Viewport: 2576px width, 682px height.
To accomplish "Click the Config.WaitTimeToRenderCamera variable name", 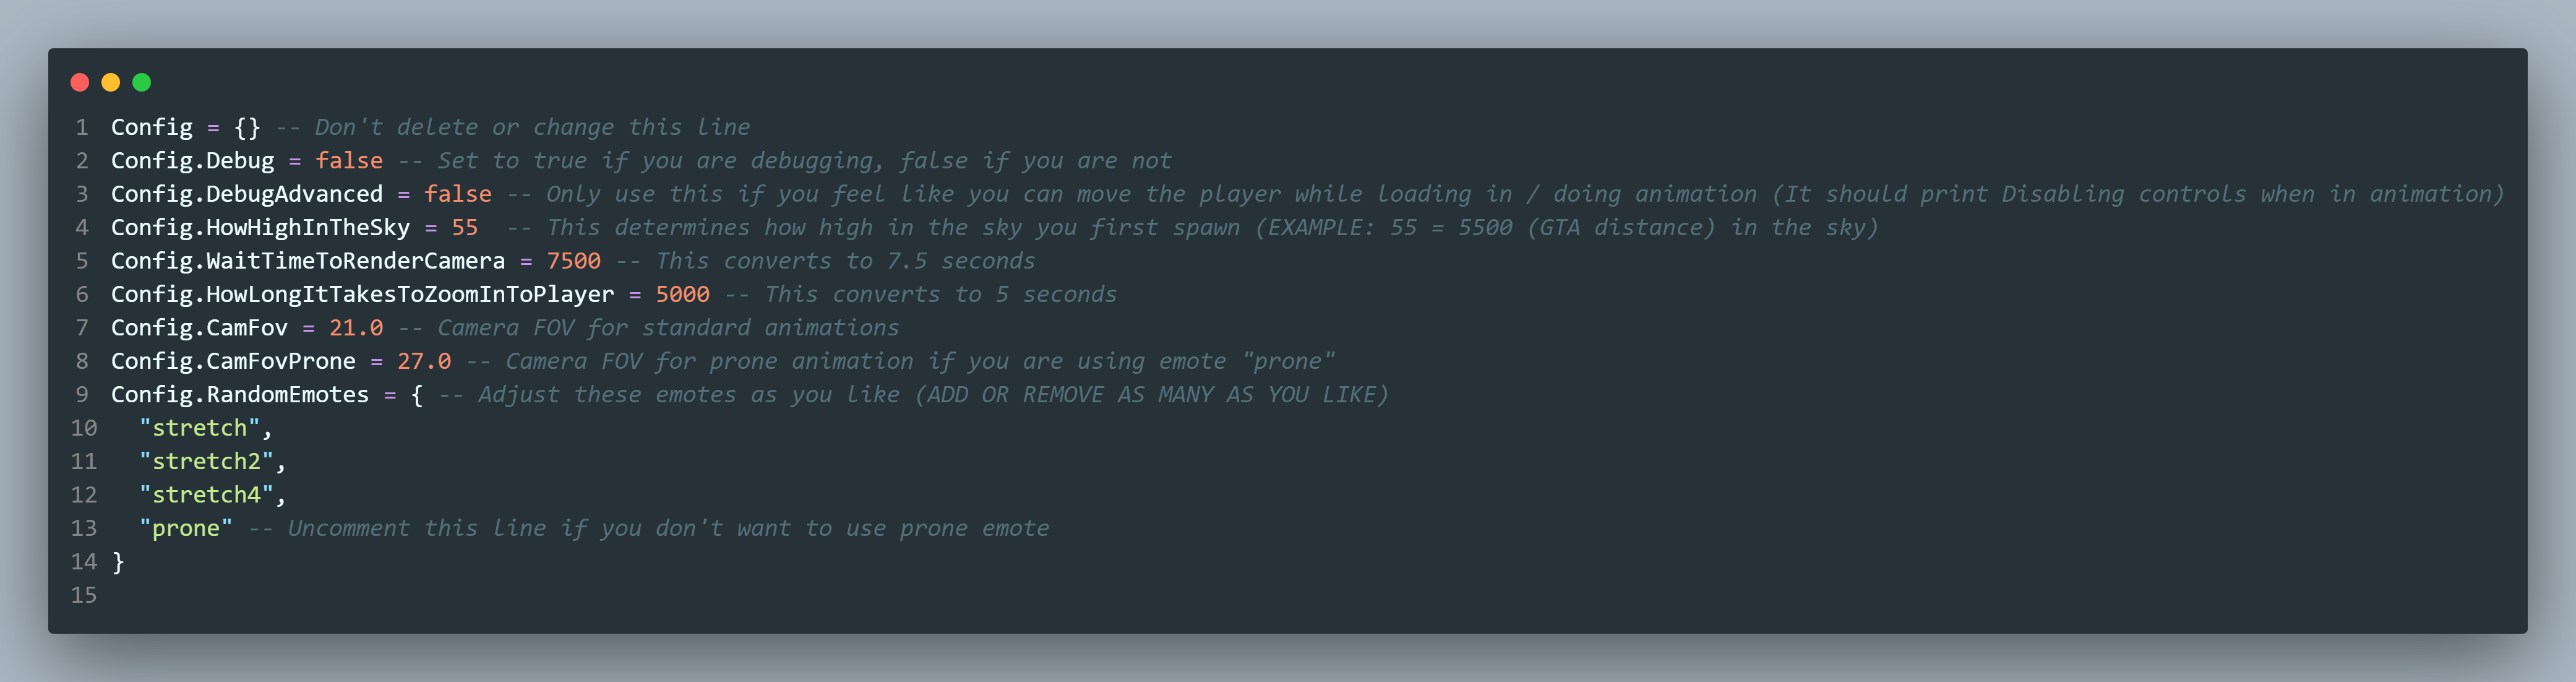I will tap(308, 261).
